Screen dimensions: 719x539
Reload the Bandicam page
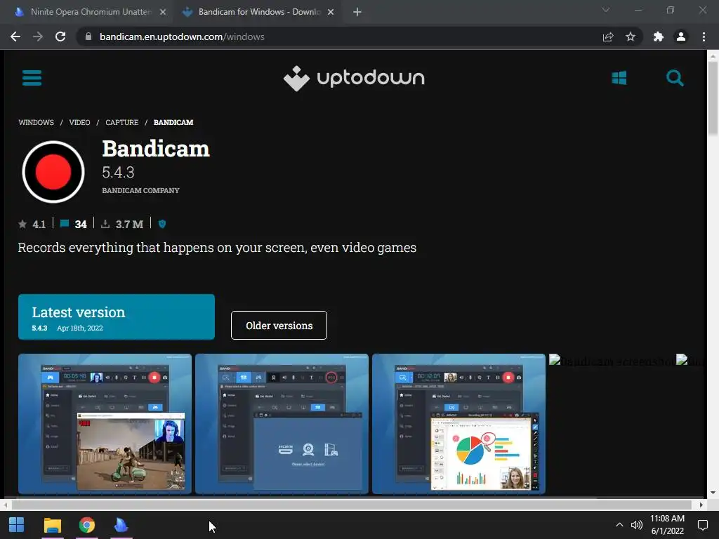60,36
